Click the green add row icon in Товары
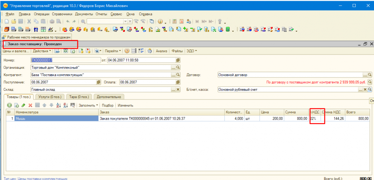The image size is (374, 180). [x=9, y=105]
